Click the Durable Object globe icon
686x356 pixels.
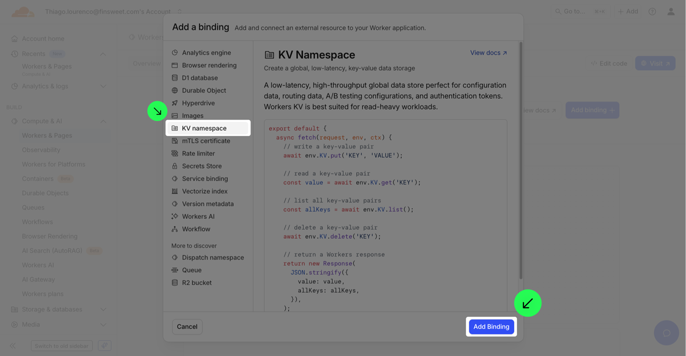tap(175, 90)
